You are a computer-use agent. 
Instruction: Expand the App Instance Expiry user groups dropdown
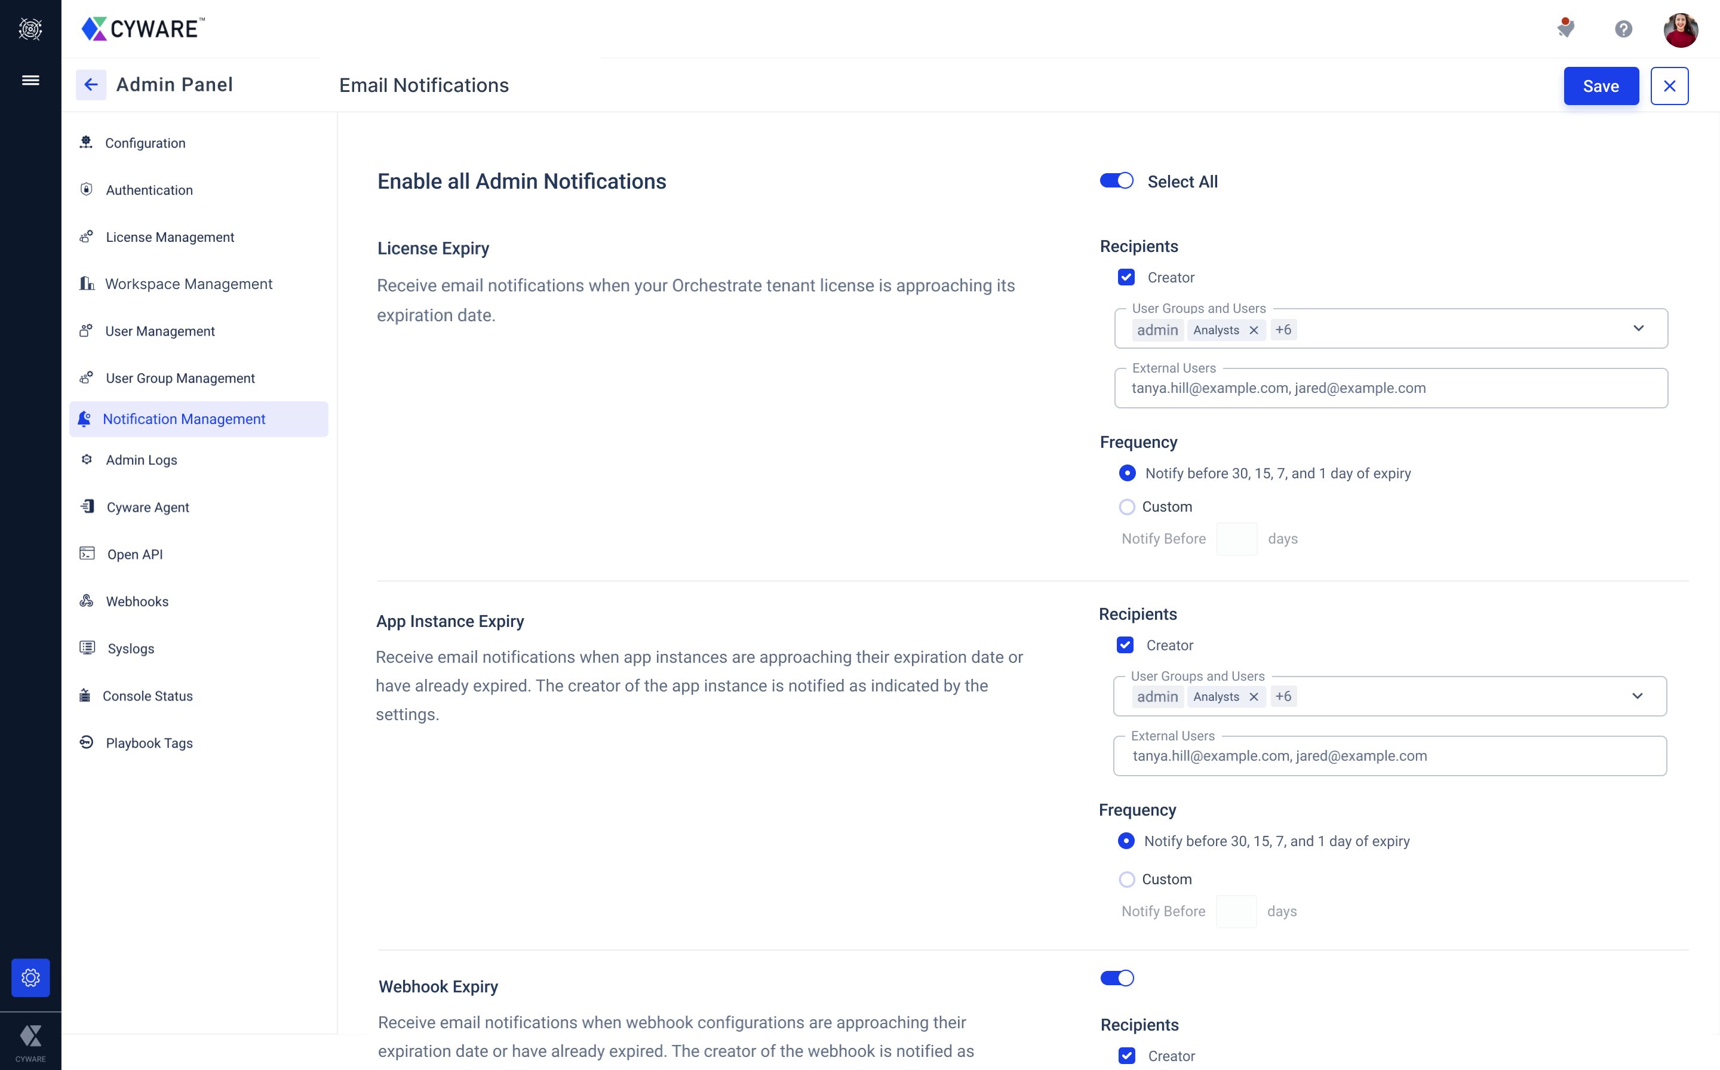point(1639,696)
